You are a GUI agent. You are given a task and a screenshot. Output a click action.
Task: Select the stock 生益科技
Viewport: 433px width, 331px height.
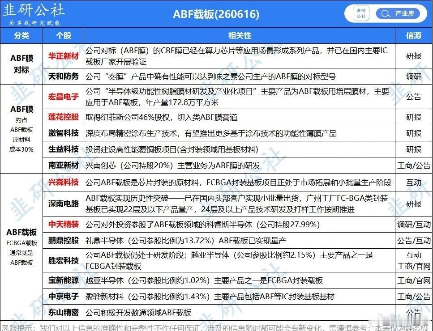(64, 149)
